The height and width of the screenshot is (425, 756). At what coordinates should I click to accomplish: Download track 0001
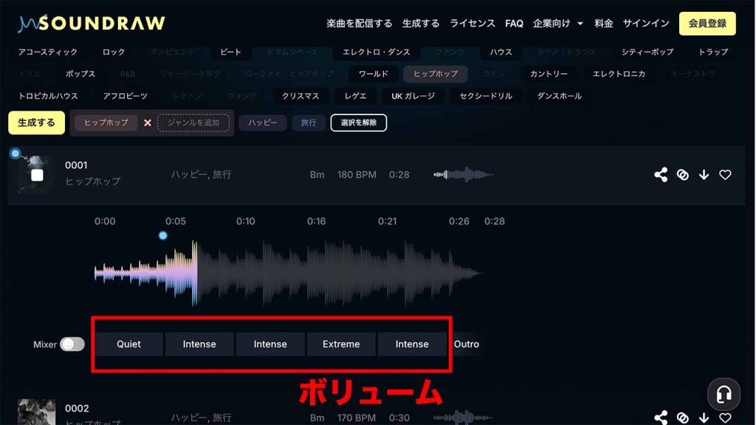coord(704,174)
